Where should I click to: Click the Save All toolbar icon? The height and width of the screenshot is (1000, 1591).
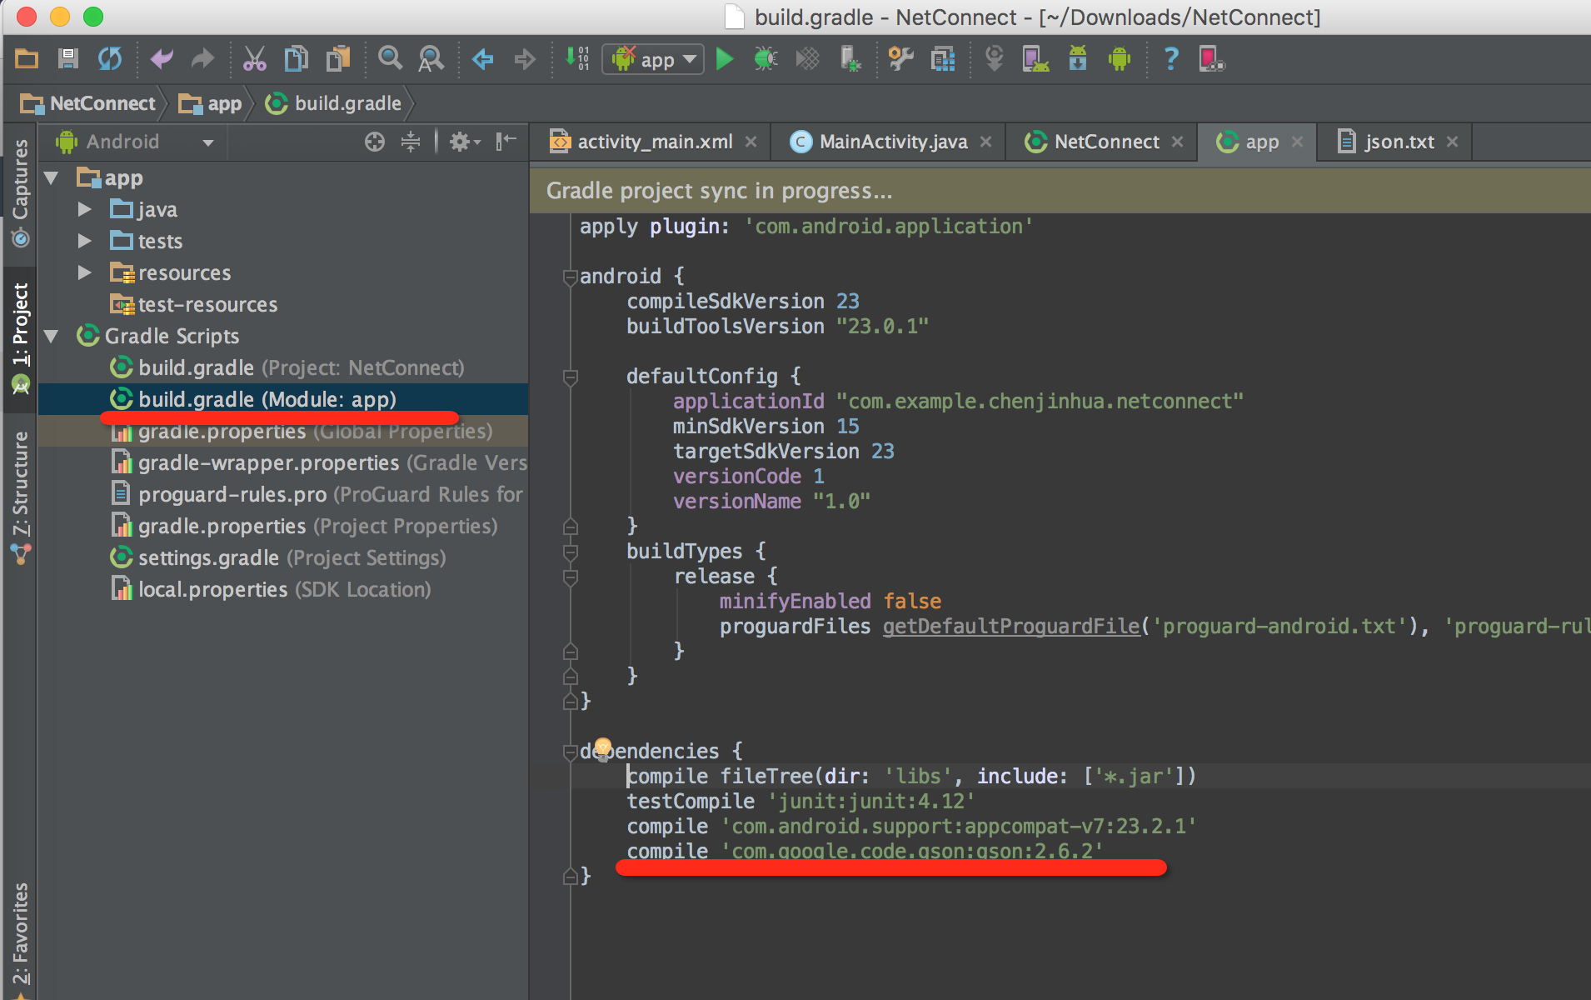click(68, 58)
